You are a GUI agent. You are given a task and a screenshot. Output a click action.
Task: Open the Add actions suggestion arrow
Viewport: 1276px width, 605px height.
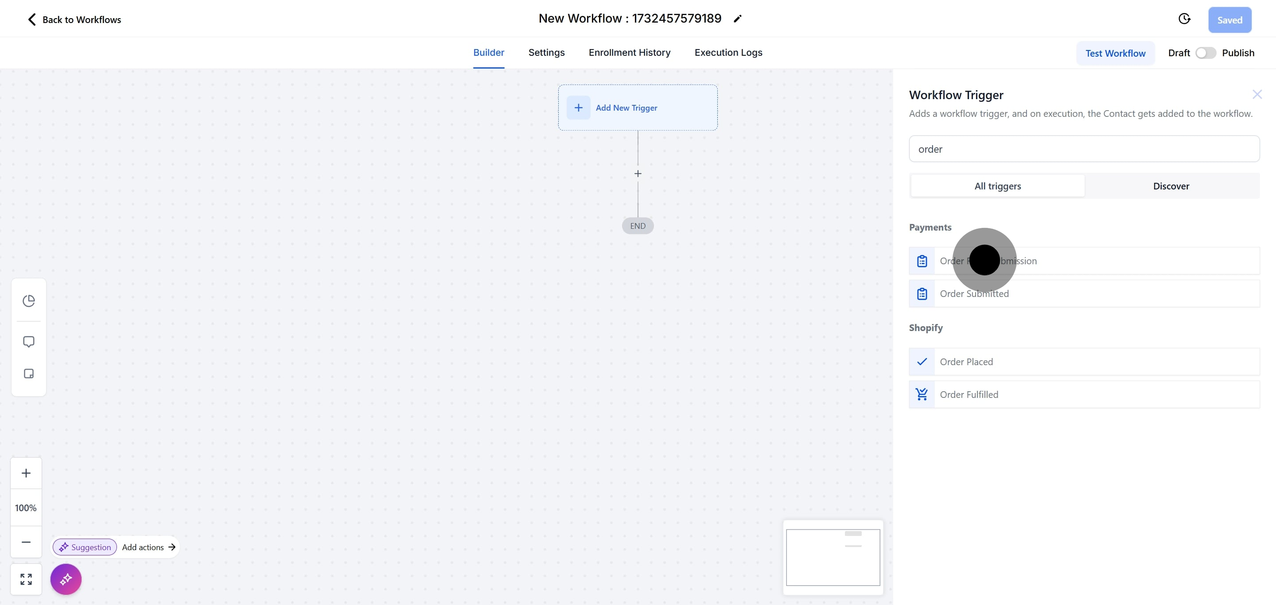(x=171, y=547)
